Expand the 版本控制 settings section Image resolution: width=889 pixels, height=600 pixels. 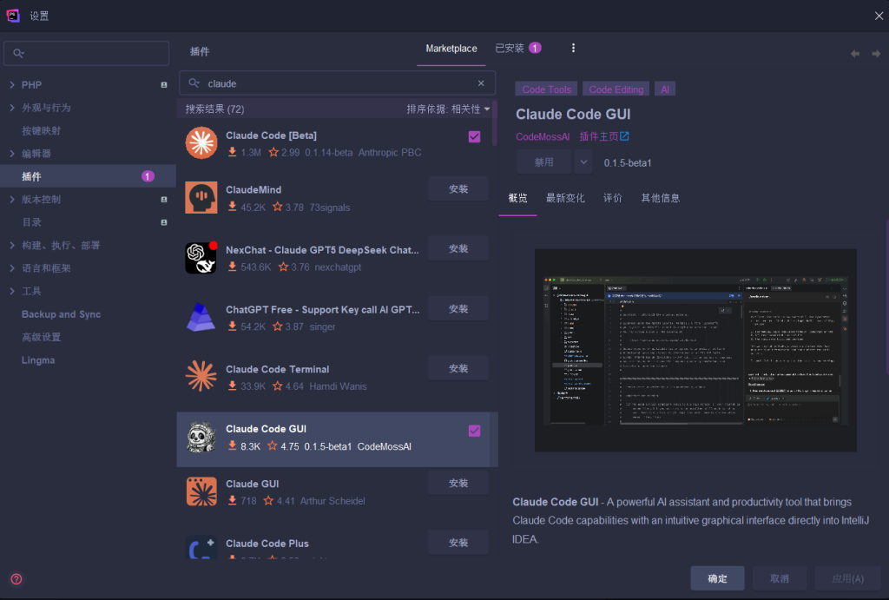point(11,200)
